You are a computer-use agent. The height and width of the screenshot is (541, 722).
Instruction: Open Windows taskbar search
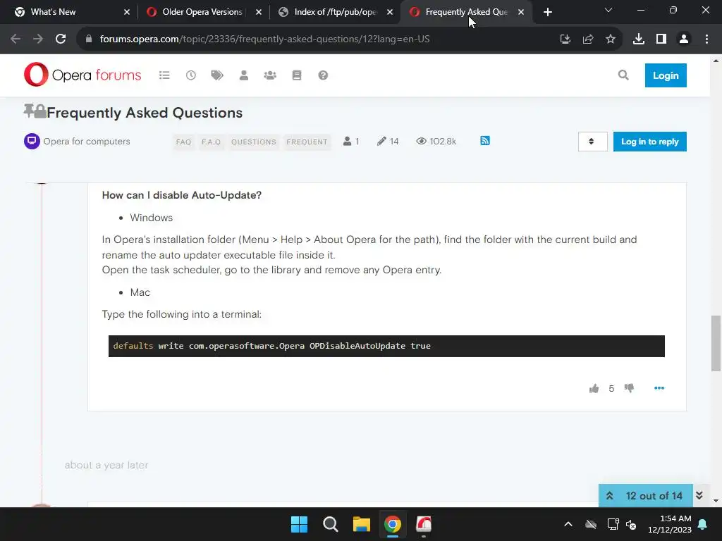pos(330,524)
